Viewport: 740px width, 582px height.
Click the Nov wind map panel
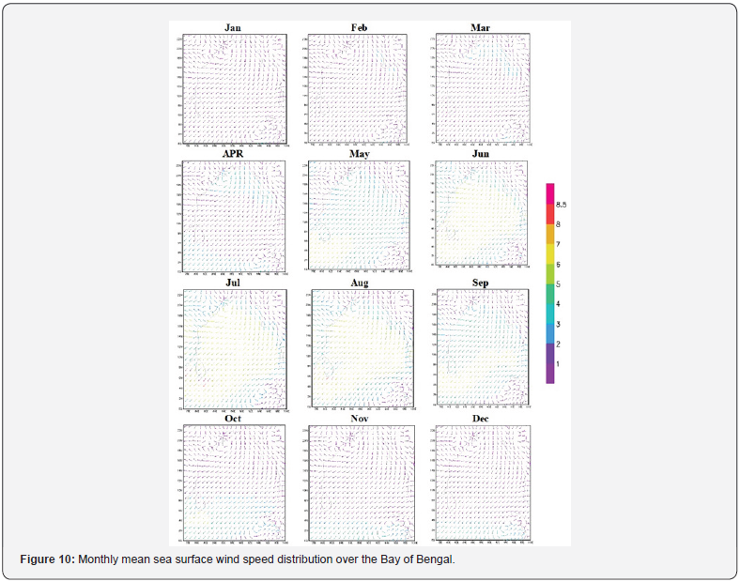point(362,482)
